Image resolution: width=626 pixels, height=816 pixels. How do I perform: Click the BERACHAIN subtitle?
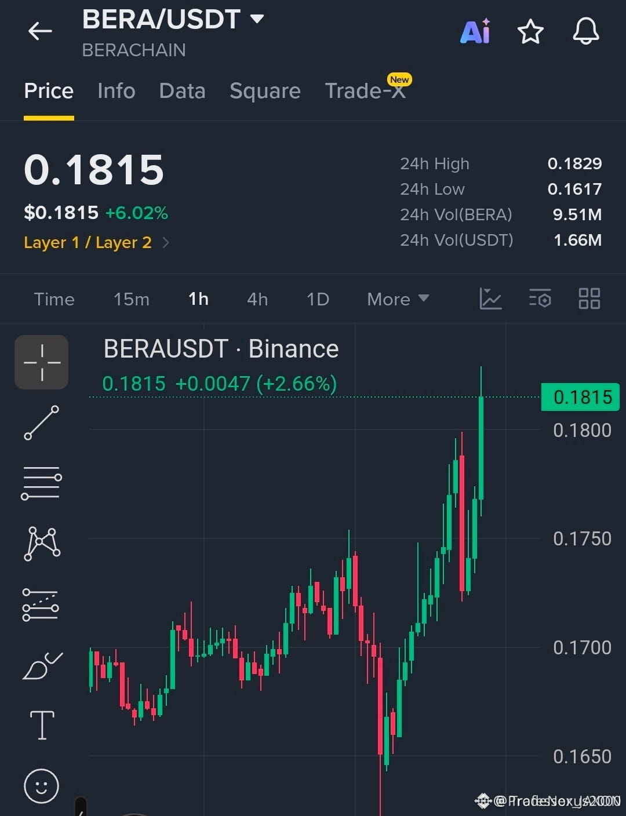[x=134, y=50]
